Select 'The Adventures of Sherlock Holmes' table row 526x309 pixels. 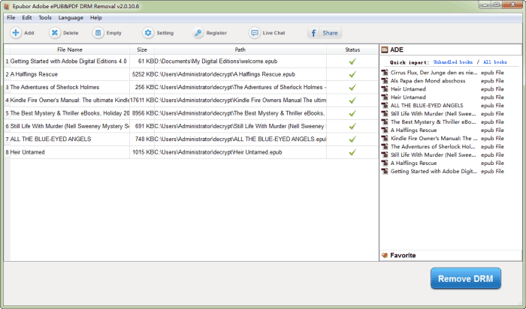click(191, 88)
